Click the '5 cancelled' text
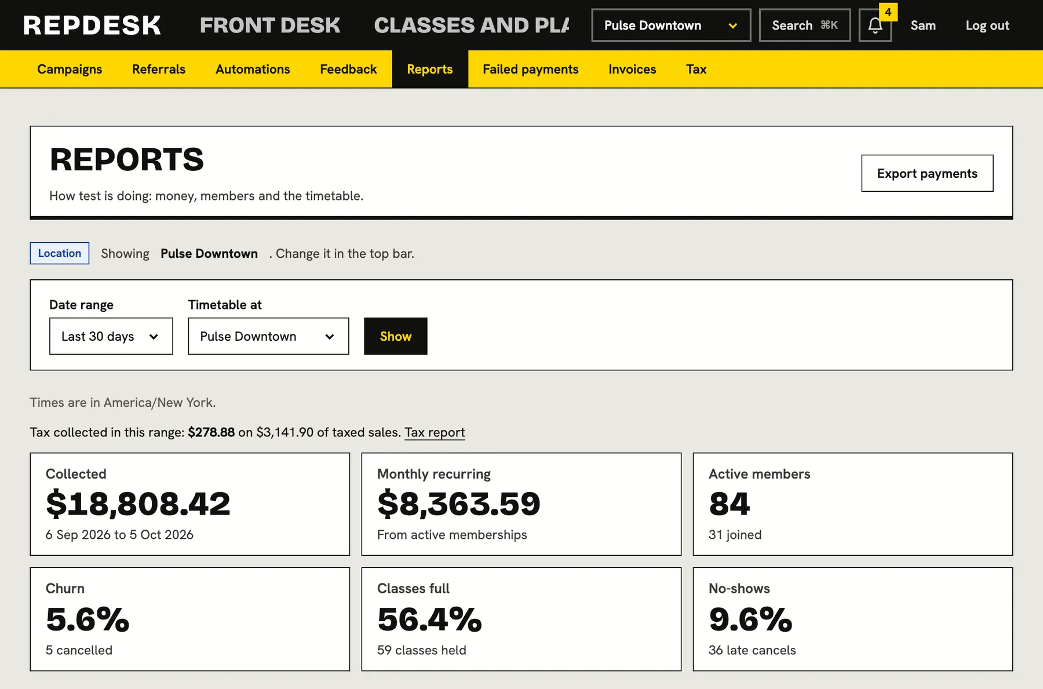This screenshot has height=689, width=1043. point(79,650)
